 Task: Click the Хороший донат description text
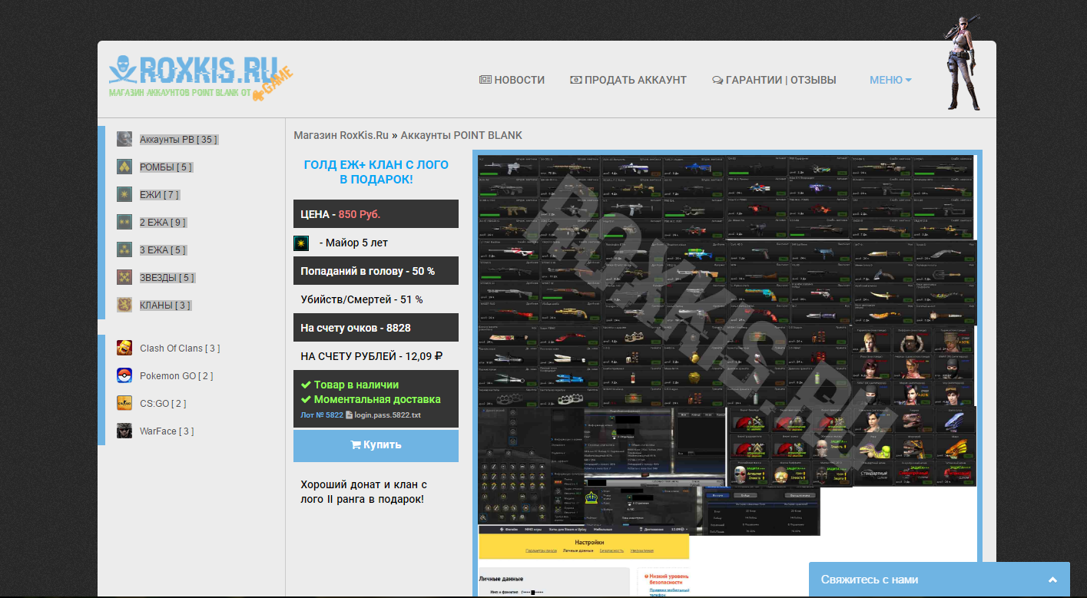coord(363,492)
